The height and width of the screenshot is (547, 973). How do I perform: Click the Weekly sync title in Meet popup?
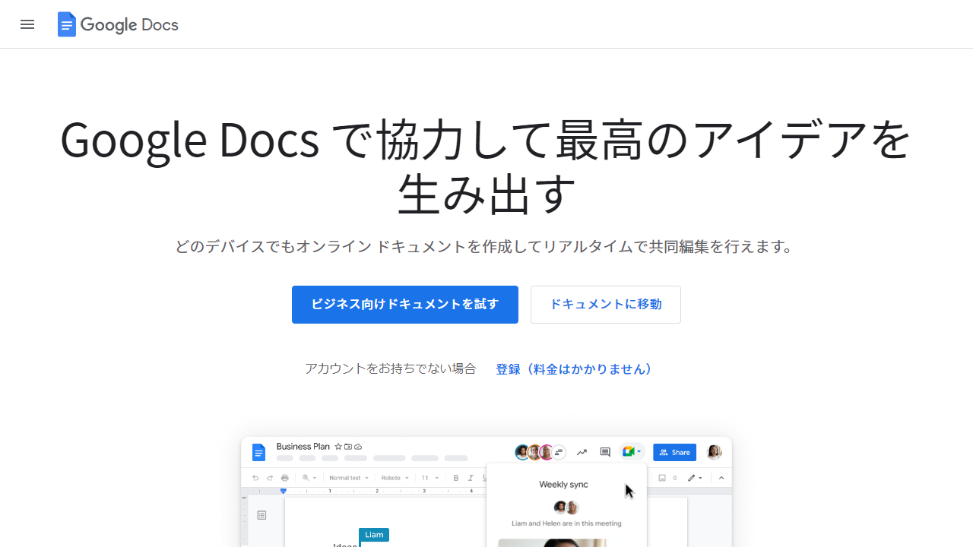[x=563, y=484]
